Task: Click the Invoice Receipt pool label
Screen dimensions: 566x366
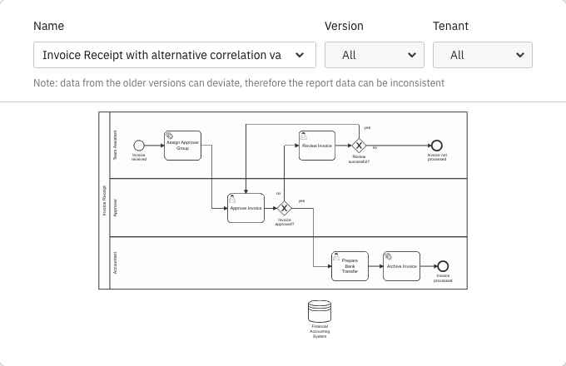Action: click(x=104, y=200)
